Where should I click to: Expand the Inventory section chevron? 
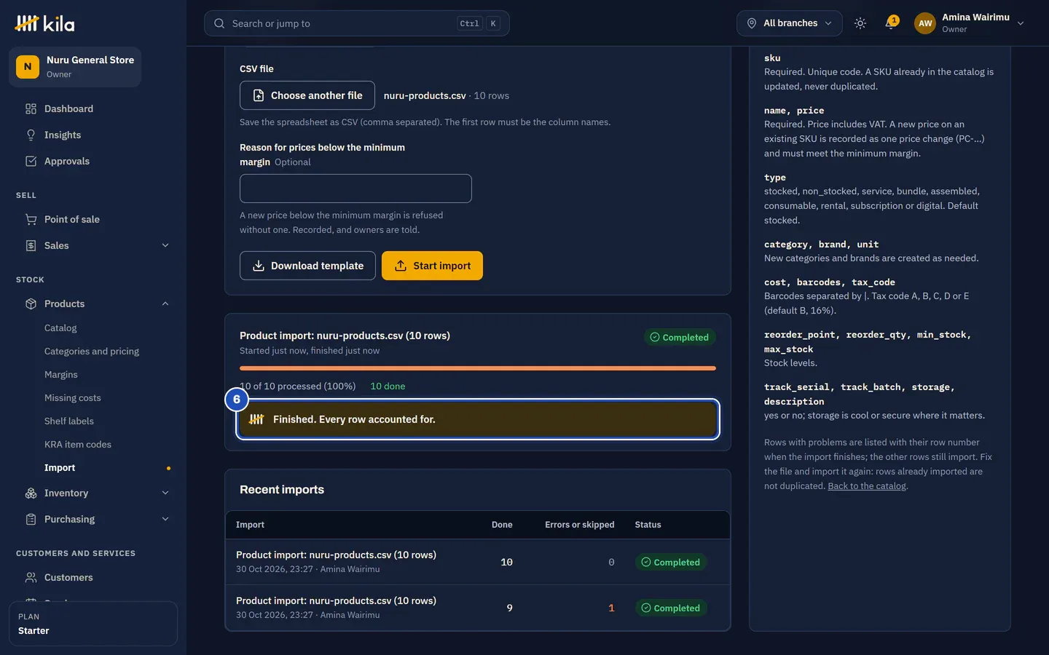(165, 493)
